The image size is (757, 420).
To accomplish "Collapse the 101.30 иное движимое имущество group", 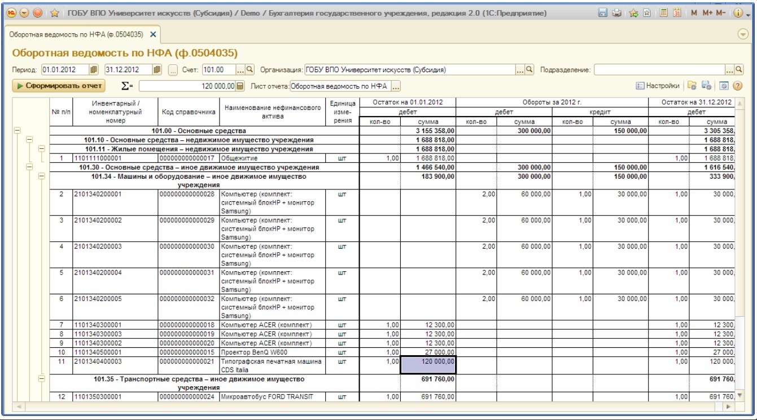I will [29, 167].
